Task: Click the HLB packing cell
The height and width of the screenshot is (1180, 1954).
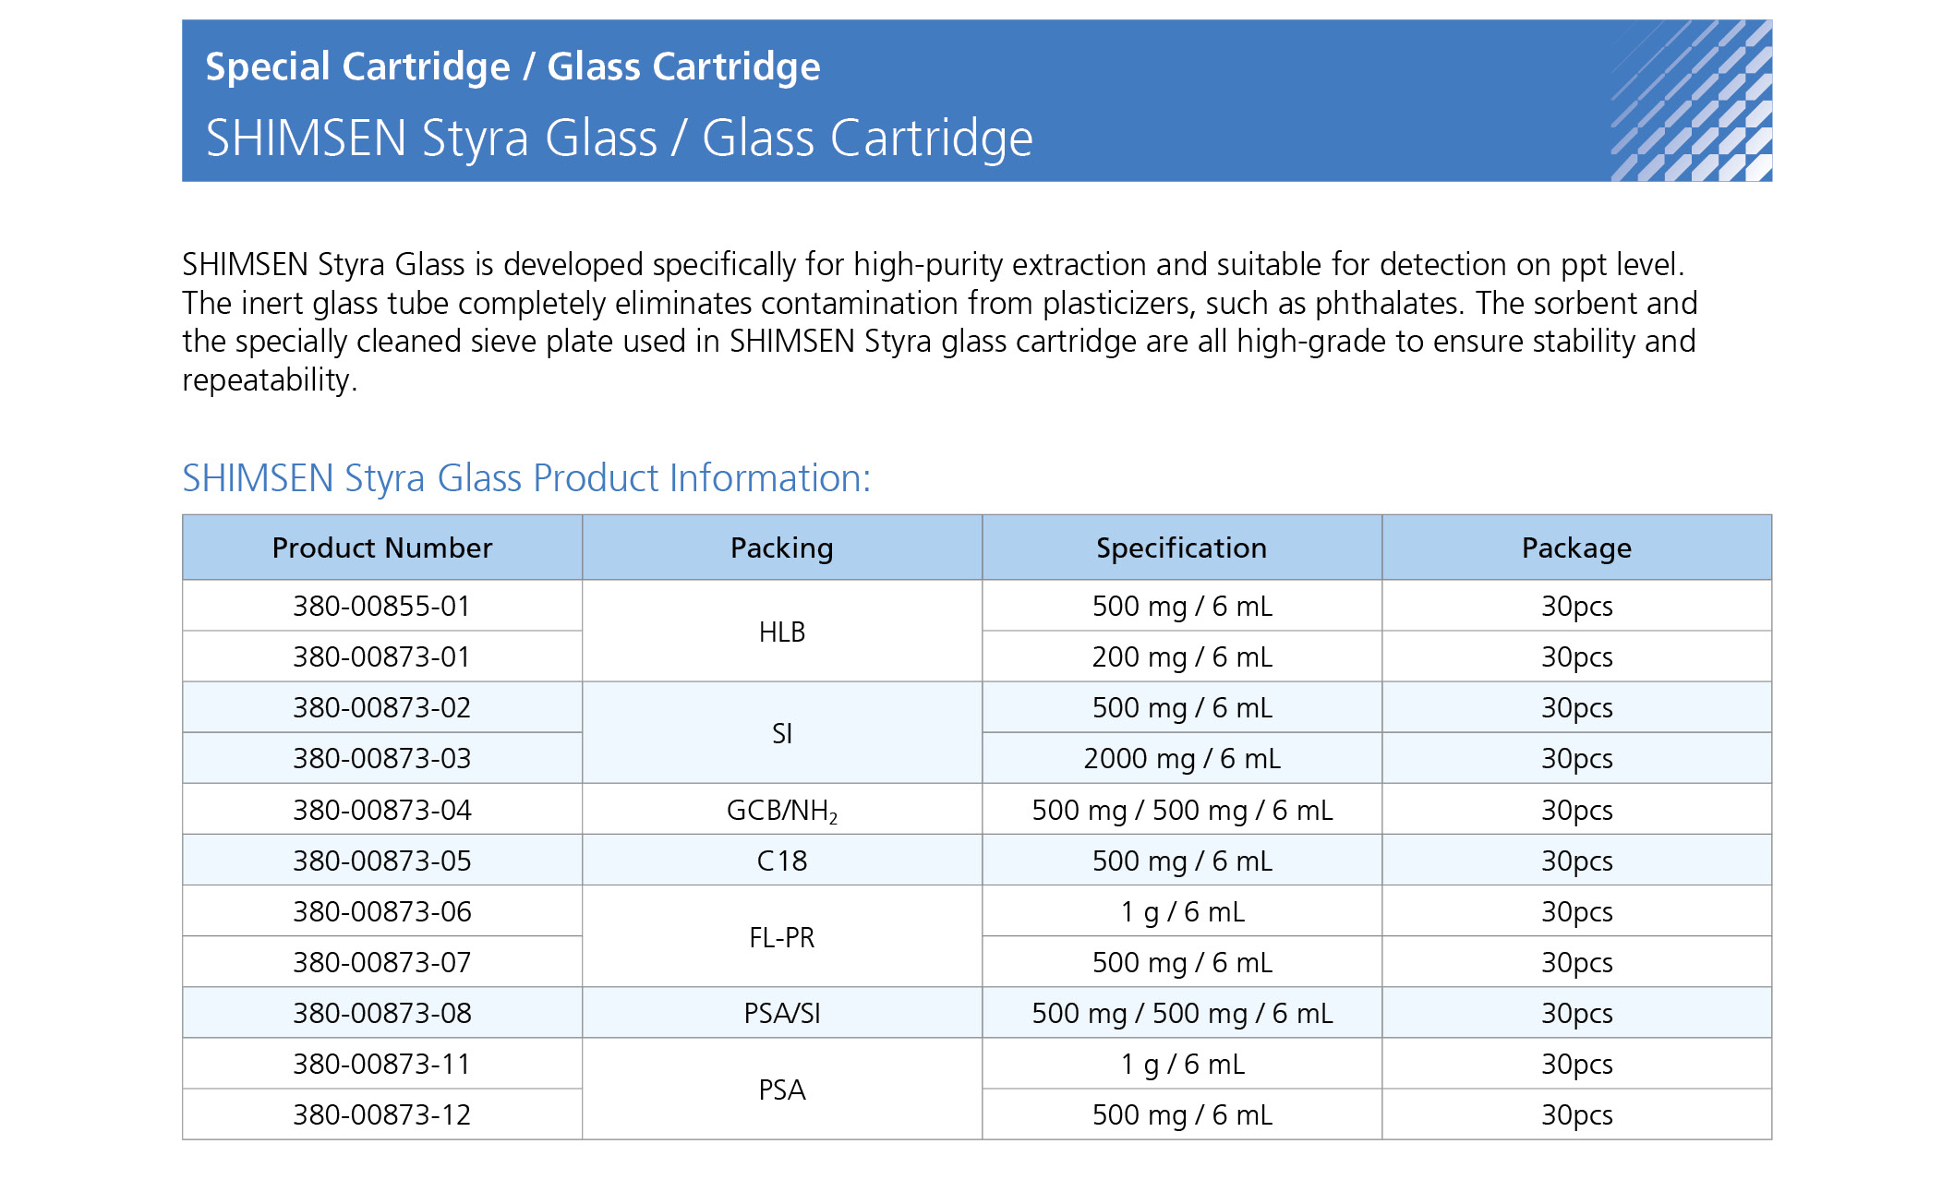Action: [x=782, y=632]
